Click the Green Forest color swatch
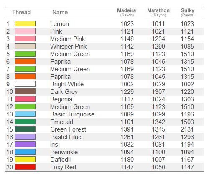 pyautogui.click(x=25, y=129)
